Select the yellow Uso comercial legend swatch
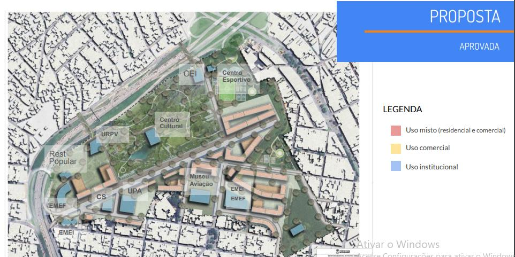Viewport: 515px width, 257px height. click(x=396, y=148)
